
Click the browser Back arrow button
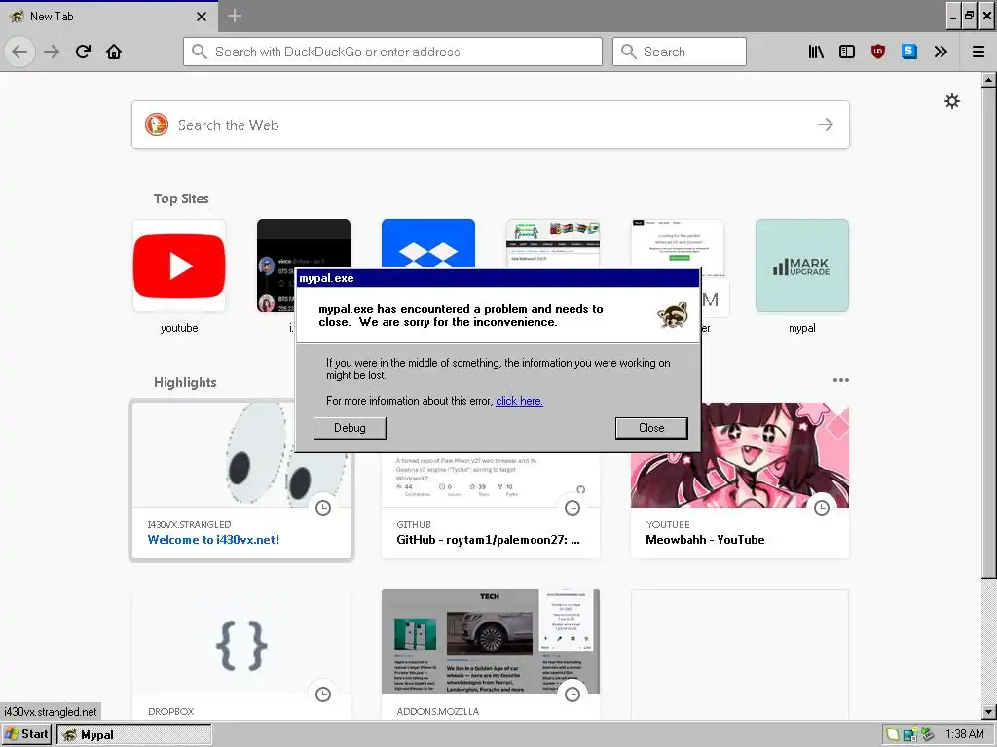19,52
